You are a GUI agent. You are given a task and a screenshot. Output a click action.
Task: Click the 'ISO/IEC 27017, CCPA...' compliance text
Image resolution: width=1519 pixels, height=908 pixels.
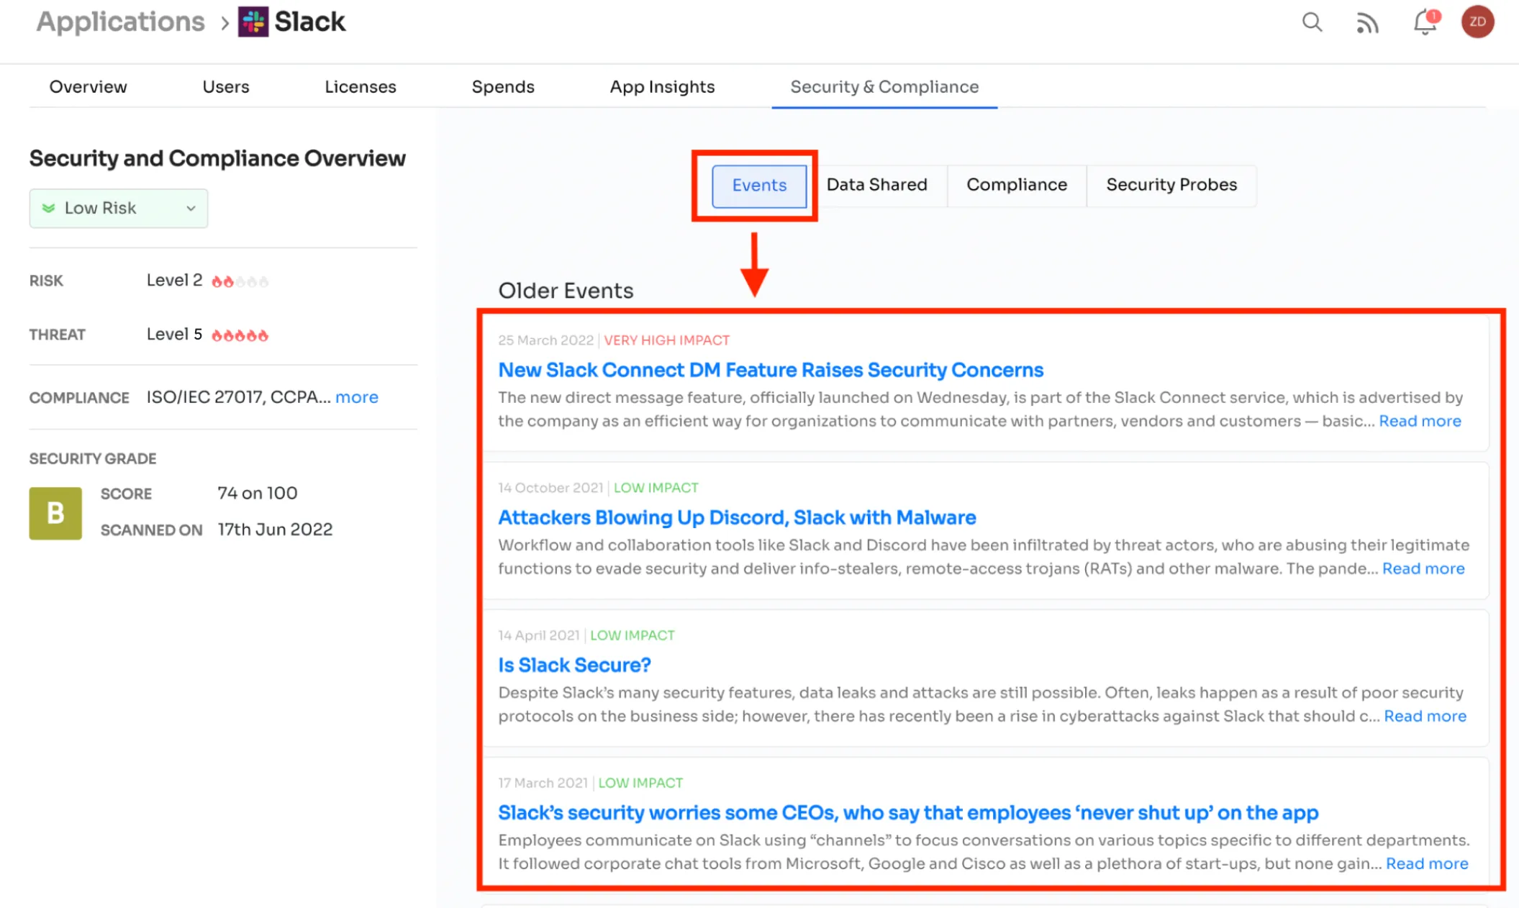click(238, 397)
